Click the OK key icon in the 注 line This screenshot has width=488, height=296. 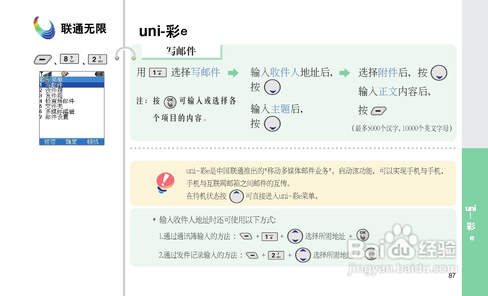[x=170, y=102]
